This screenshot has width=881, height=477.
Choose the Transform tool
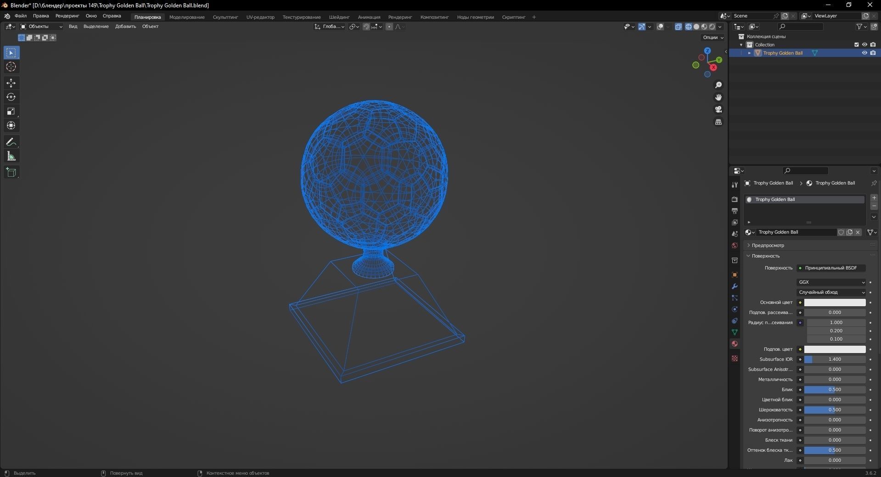click(x=11, y=126)
